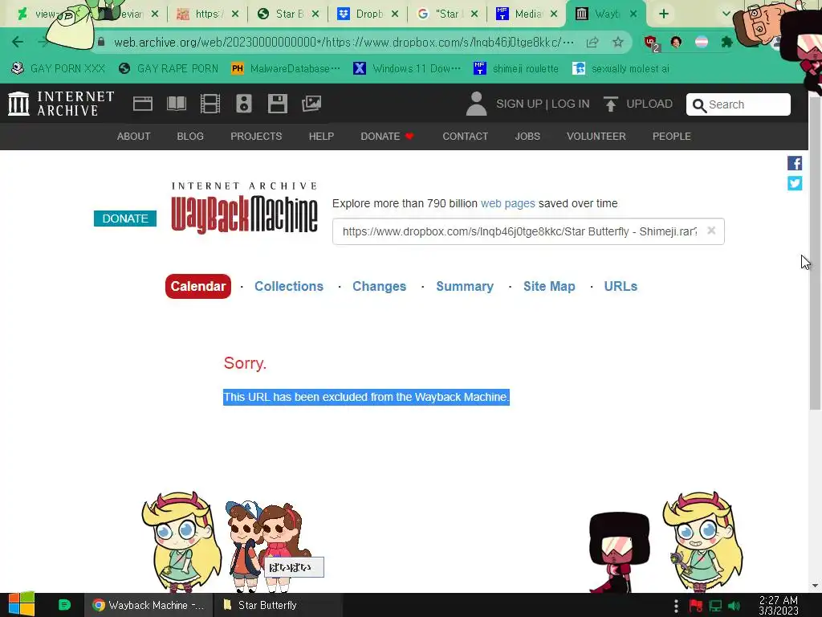The width and height of the screenshot is (822, 617).
Task: Switch to the Google "Star" search tab
Action: click(x=447, y=14)
